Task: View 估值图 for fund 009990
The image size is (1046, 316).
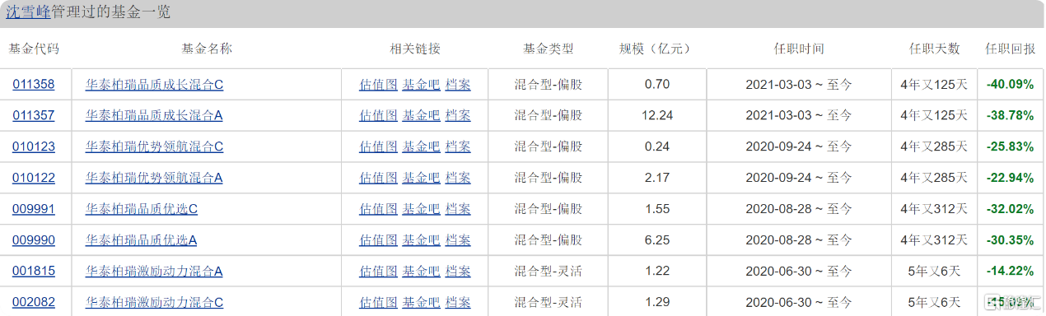Action: tap(379, 240)
